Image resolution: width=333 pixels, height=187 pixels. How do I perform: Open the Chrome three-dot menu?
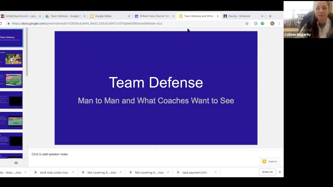(x=279, y=23)
